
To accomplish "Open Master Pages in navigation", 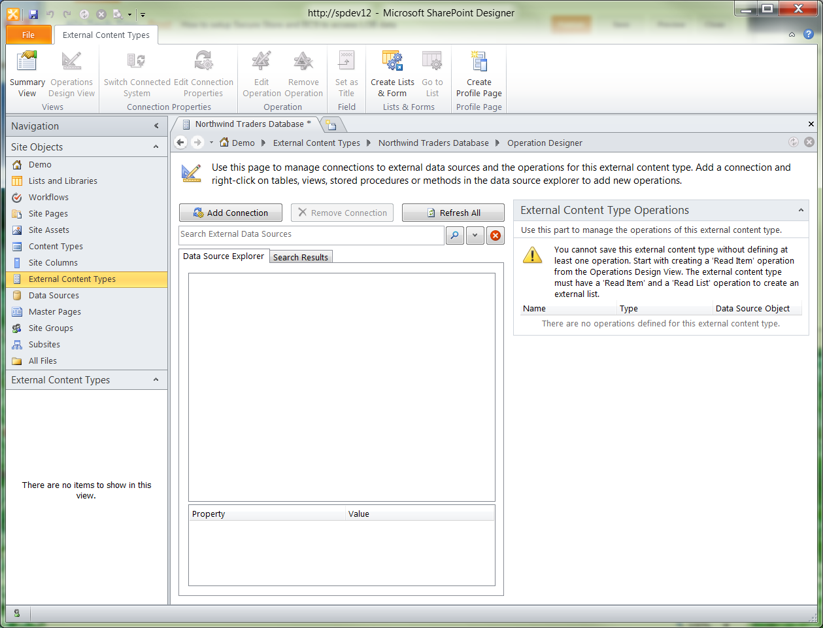I will point(86,311).
